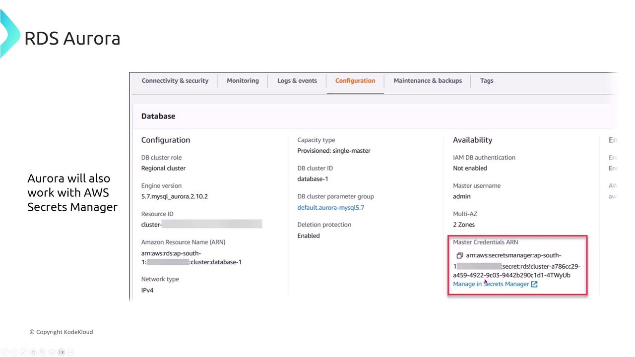Open more slideshow options menu

(x=70, y=352)
